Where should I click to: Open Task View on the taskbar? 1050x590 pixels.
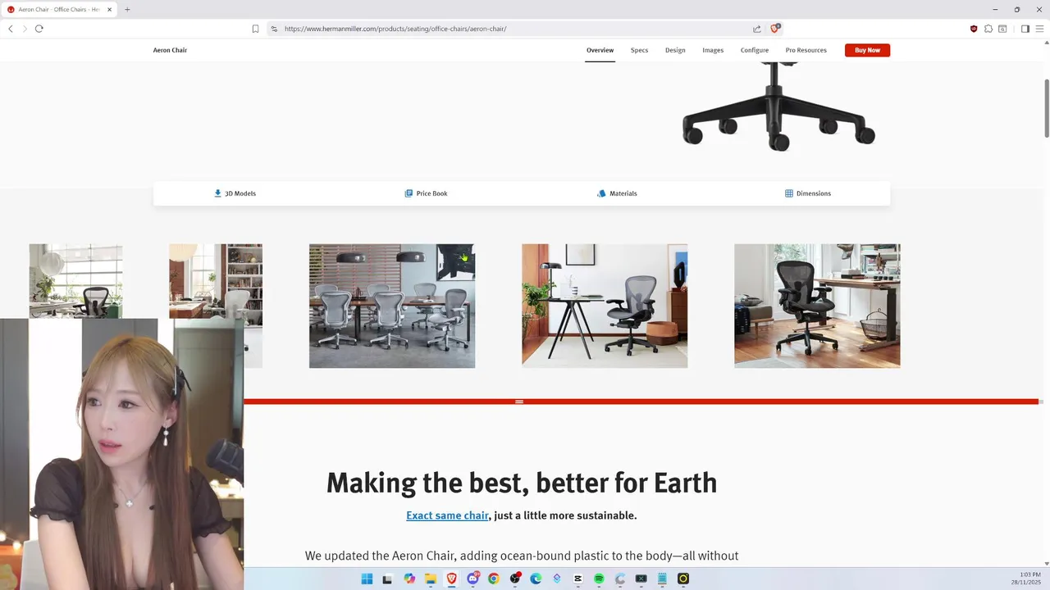pos(387,579)
